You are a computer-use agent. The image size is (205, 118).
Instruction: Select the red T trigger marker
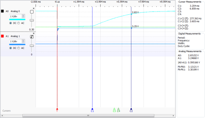point(57,110)
